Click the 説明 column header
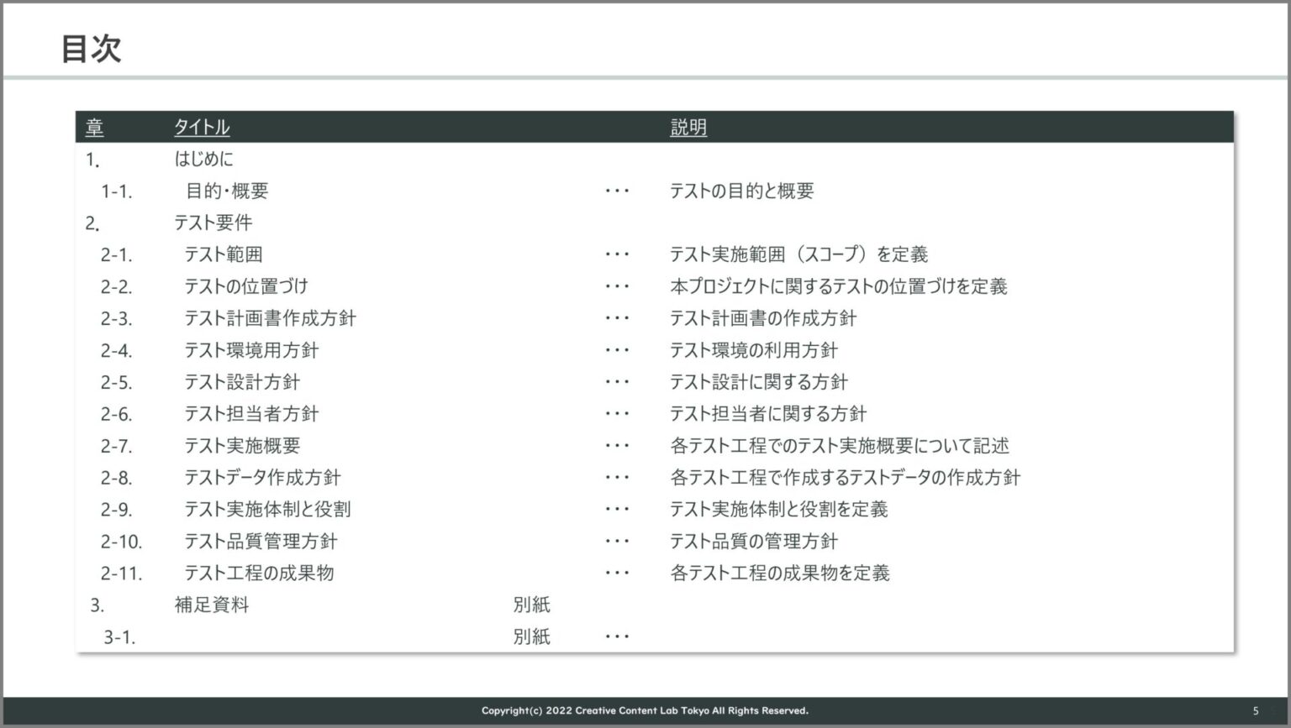 point(688,128)
